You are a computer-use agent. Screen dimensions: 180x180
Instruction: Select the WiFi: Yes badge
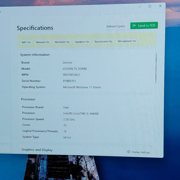point(26,42)
